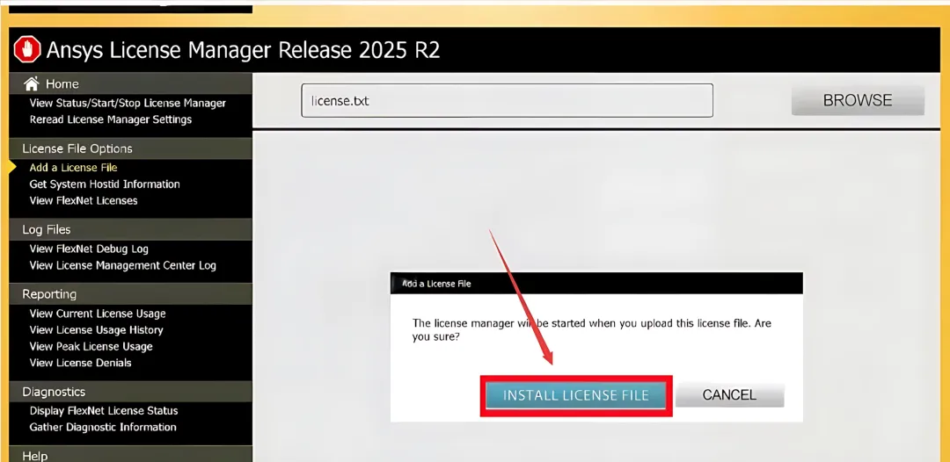Open Display FlexNet License Status
This screenshot has height=462, width=950.
click(x=104, y=410)
